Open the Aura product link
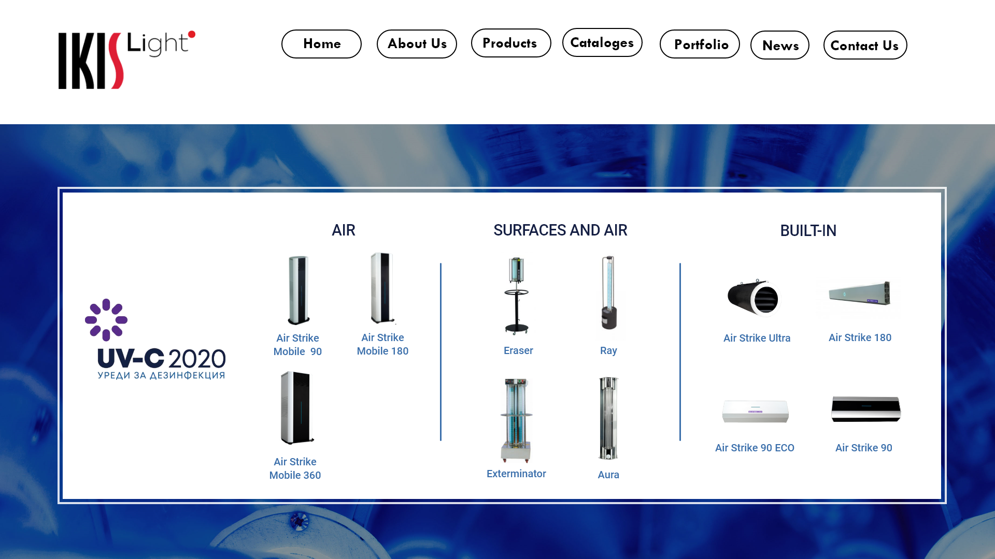995x559 pixels. point(608,475)
